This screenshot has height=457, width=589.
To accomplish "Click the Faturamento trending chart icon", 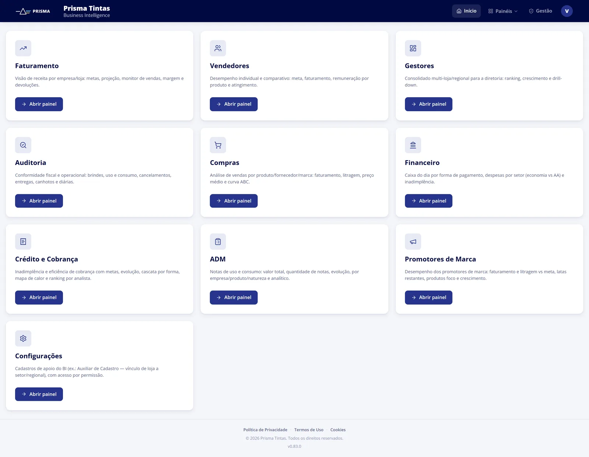I will tap(23, 48).
